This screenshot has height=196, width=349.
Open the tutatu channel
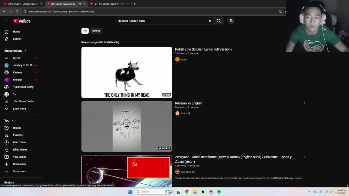(183, 60)
